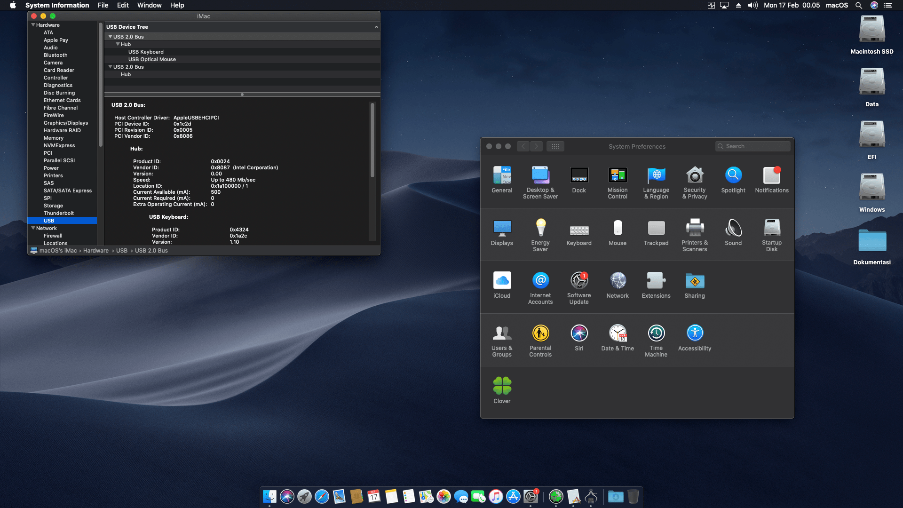Open Security & Privacy pane

[x=695, y=183]
